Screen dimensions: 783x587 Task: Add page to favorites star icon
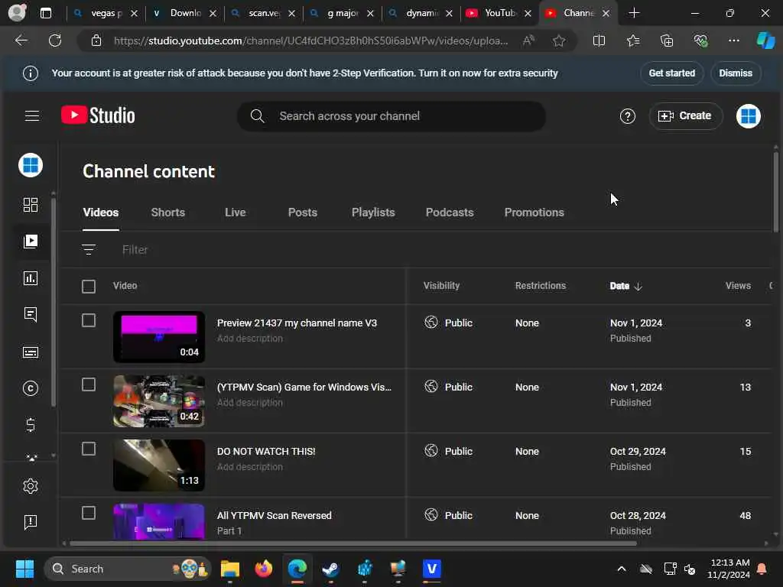559,41
